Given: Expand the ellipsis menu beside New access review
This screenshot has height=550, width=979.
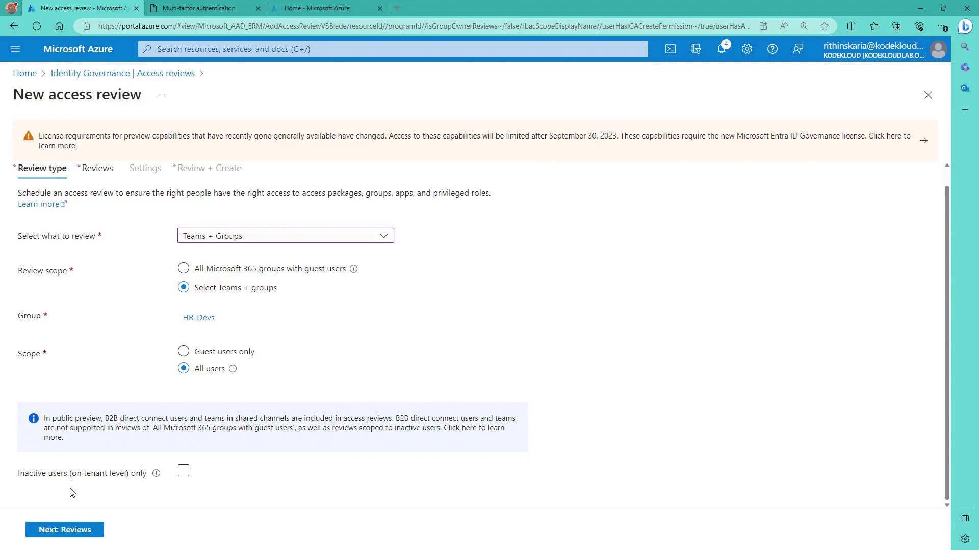Looking at the screenshot, I should coord(162,95).
